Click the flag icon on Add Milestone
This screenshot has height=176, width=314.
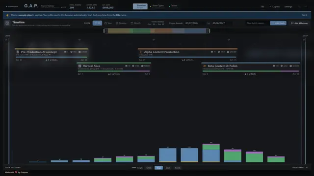(292, 23)
